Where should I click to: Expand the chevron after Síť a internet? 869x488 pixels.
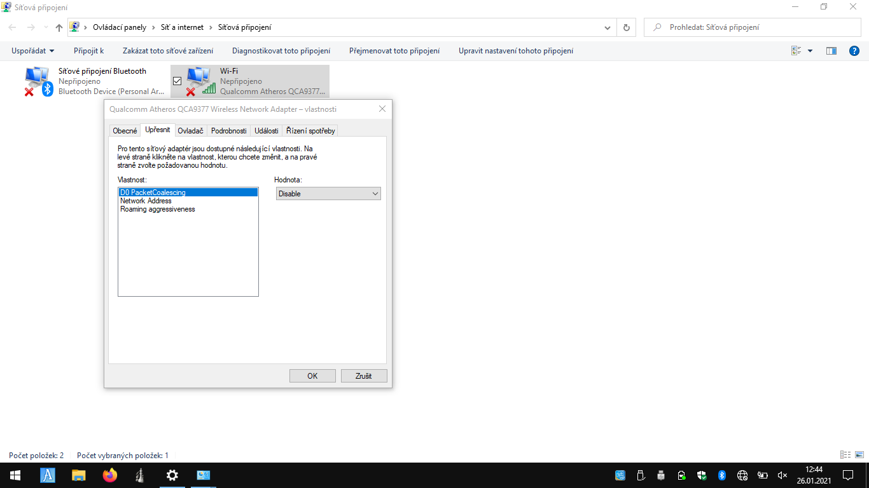212,27
